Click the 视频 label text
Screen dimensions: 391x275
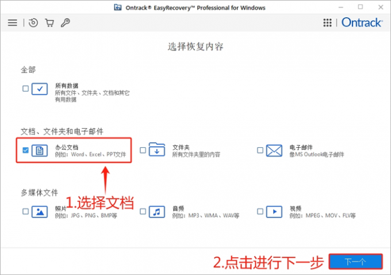click(x=296, y=209)
